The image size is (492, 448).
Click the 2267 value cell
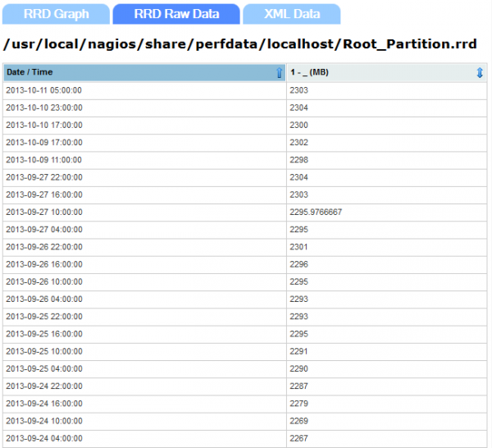click(299, 438)
